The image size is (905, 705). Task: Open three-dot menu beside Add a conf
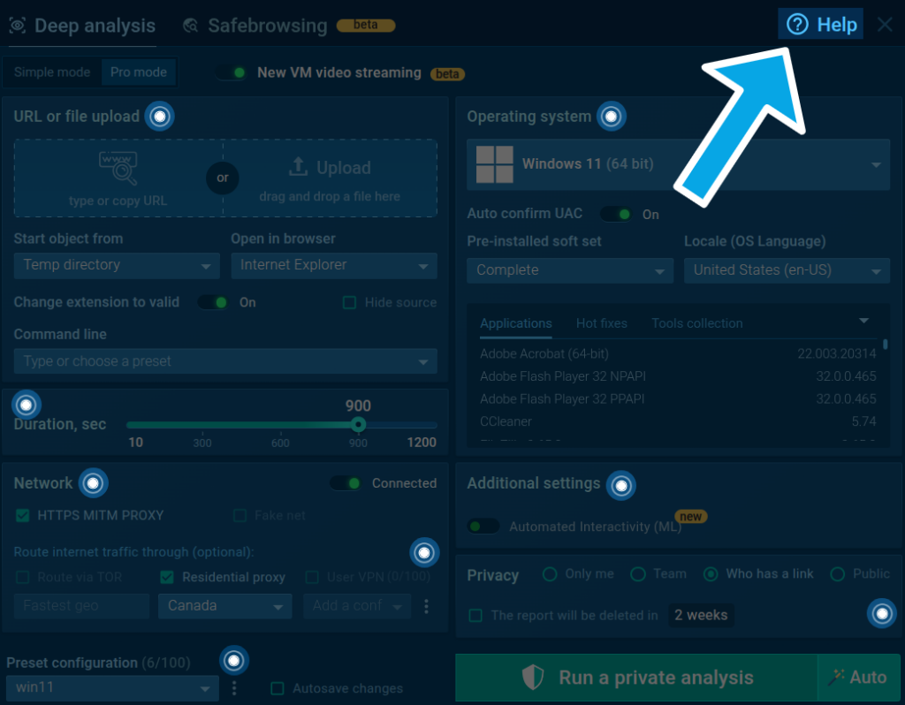426,606
